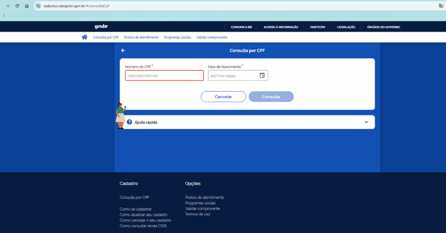Open ACESSO À INFORMAÇÃO header link

coord(281,27)
